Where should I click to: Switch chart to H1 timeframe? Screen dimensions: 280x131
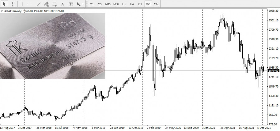pyautogui.click(x=124, y=4)
